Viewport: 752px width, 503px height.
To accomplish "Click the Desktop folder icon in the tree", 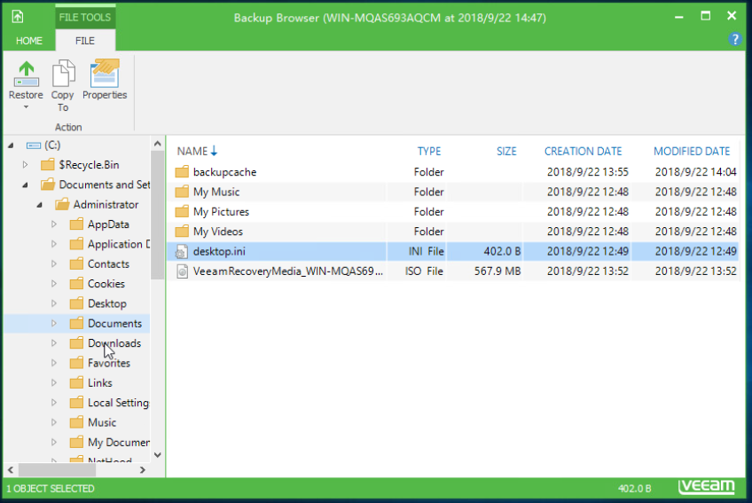I will coord(76,303).
